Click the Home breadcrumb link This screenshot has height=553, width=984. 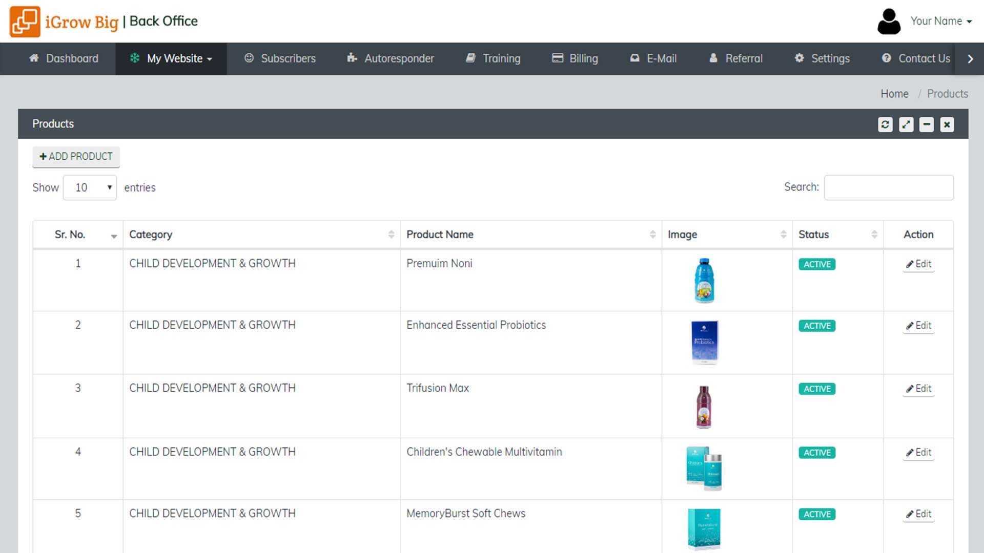(894, 94)
